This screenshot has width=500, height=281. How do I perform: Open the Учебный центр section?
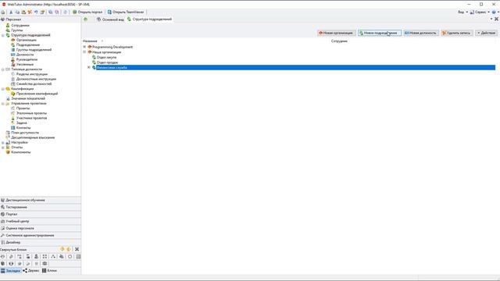[x=41, y=221]
